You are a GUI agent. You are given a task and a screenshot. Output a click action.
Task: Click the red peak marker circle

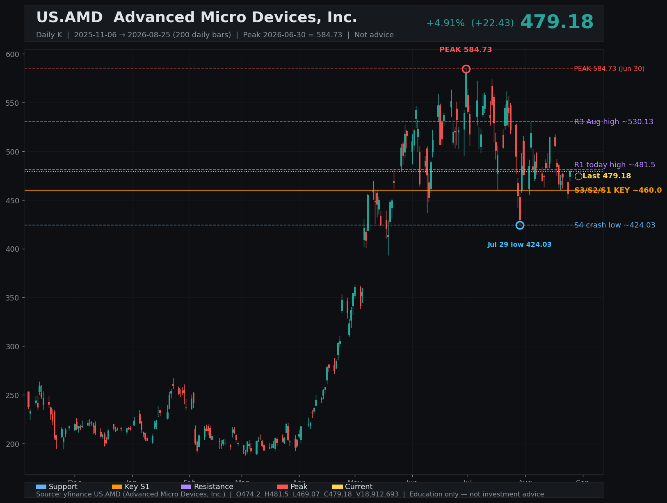point(466,69)
